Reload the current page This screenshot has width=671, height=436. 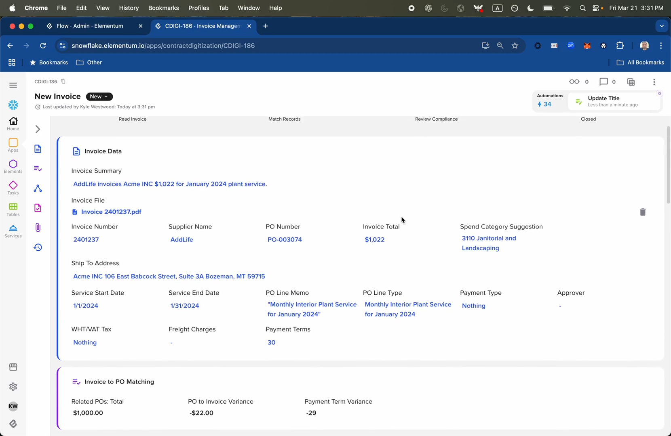(x=43, y=46)
